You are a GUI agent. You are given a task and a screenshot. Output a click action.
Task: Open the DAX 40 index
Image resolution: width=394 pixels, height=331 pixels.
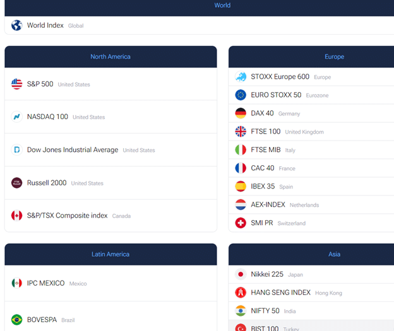262,113
